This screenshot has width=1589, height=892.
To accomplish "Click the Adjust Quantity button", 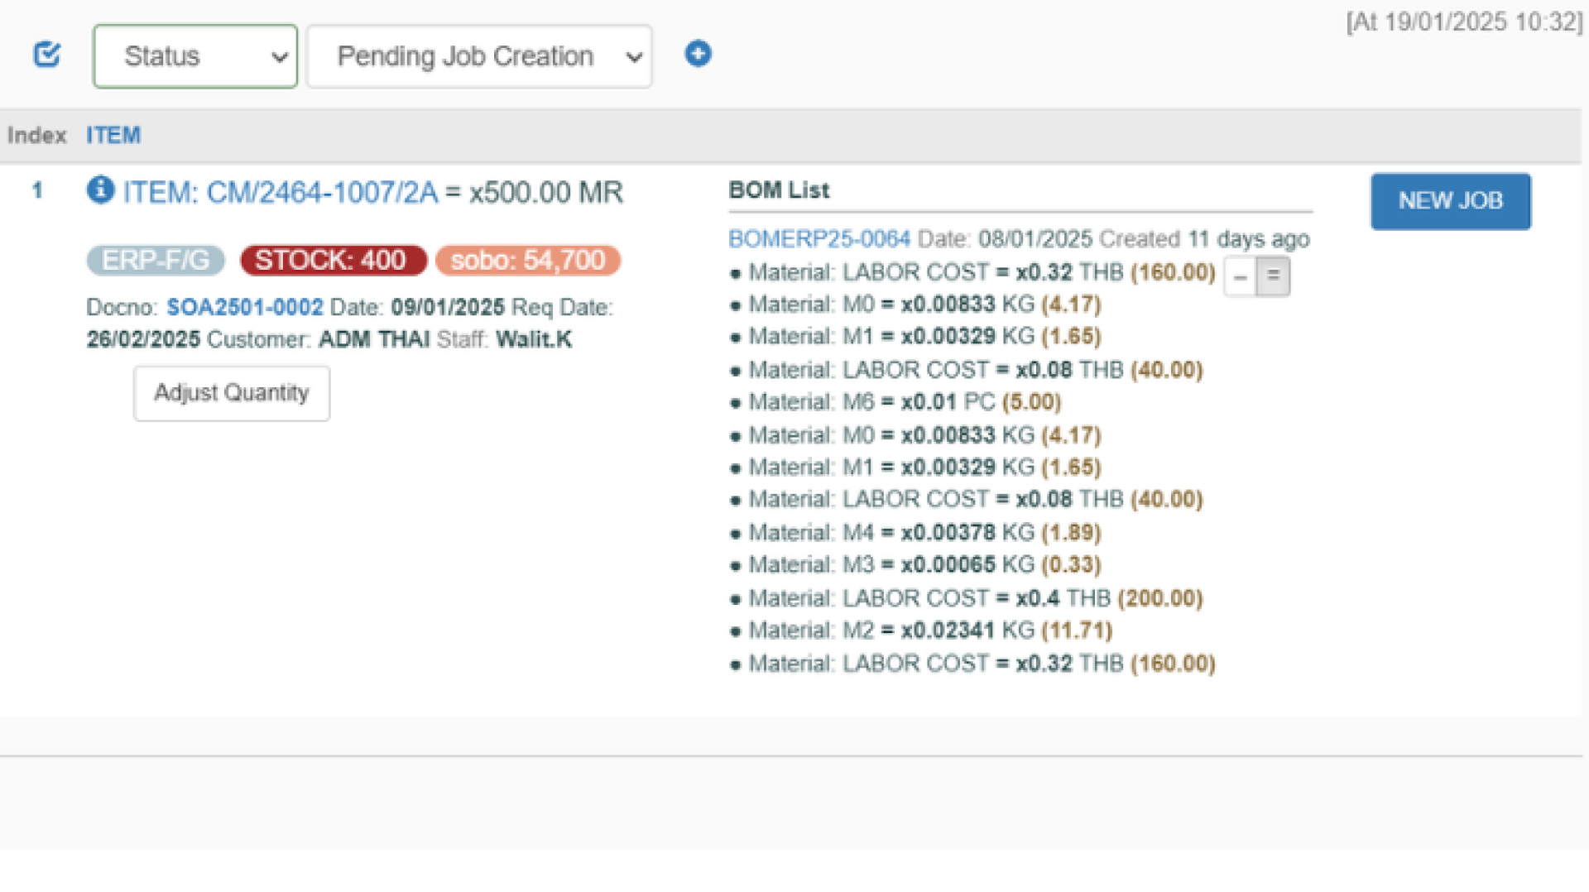I will pyautogui.click(x=232, y=393).
